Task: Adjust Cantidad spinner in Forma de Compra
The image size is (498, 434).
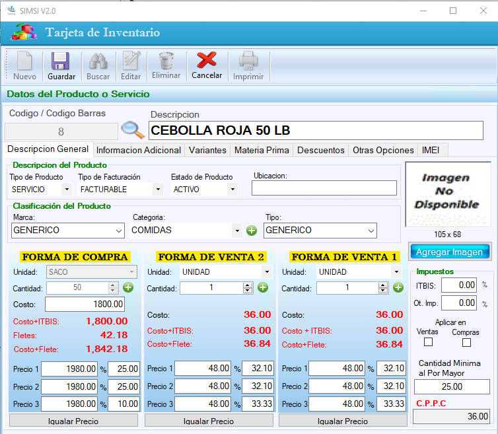Action: click(x=113, y=288)
